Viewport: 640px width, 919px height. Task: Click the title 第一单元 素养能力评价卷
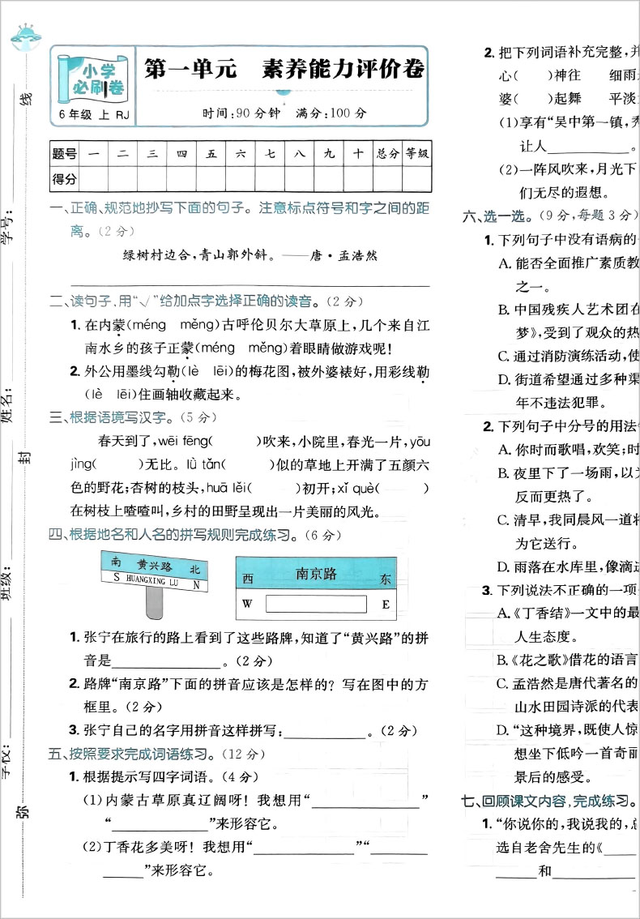284,71
